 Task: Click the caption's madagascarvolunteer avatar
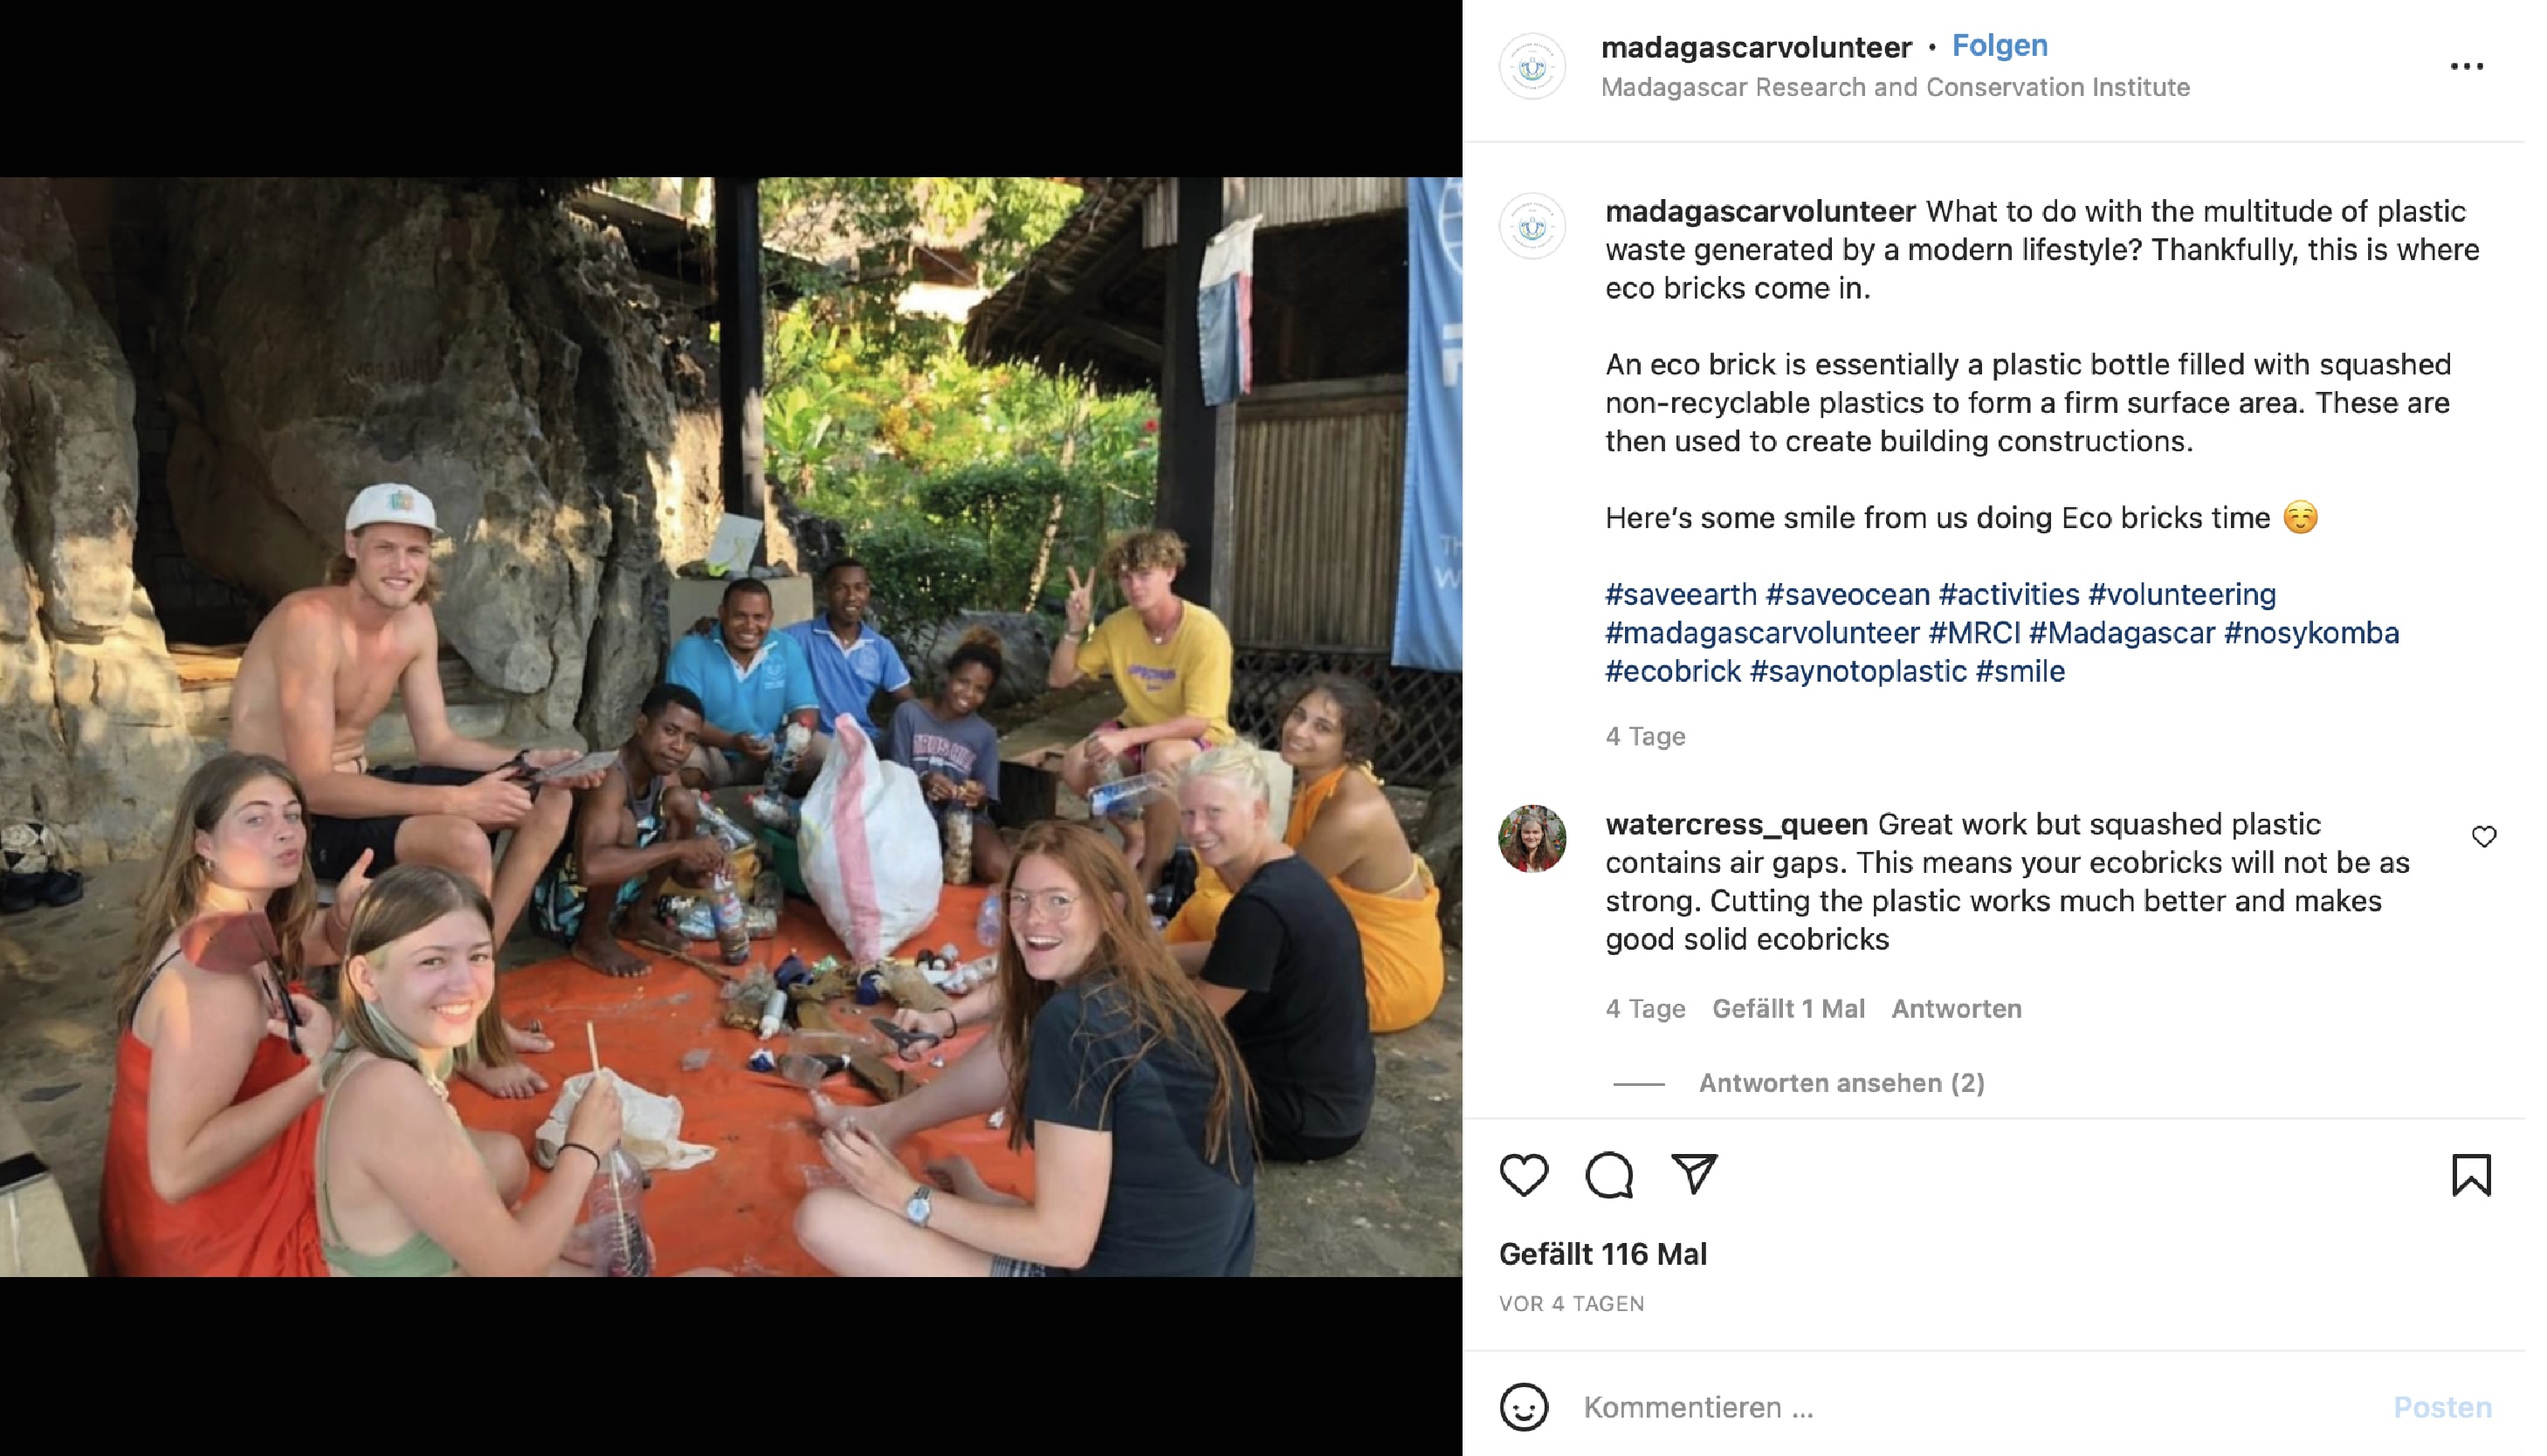point(1532,226)
